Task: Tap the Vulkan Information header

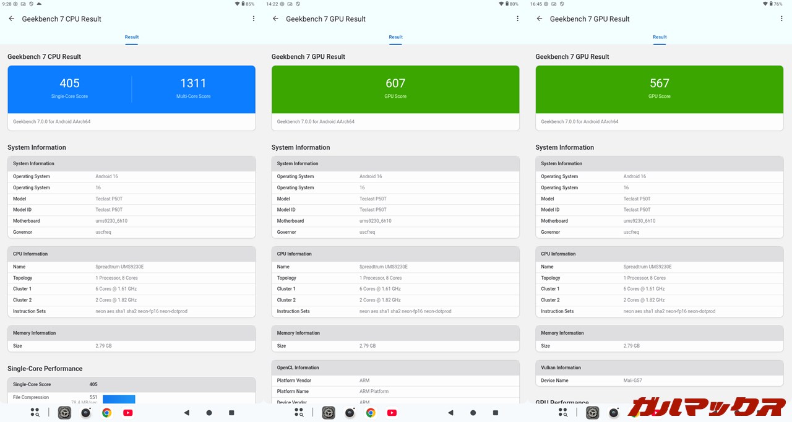Action: pos(660,368)
